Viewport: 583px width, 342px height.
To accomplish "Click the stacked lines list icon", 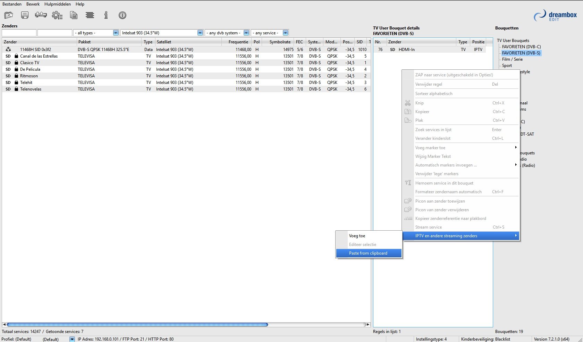I will (90, 15).
